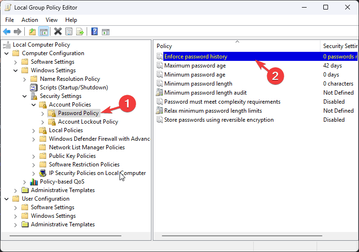The height and width of the screenshot is (252, 359).
Task: Click the Security Settings lock icon
Action: [34, 96]
